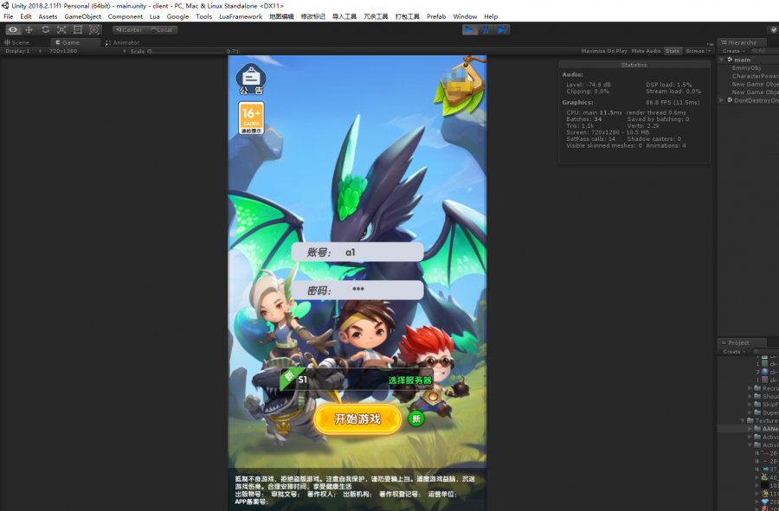Click the 16+ CADPA age rating badge

tap(251, 118)
